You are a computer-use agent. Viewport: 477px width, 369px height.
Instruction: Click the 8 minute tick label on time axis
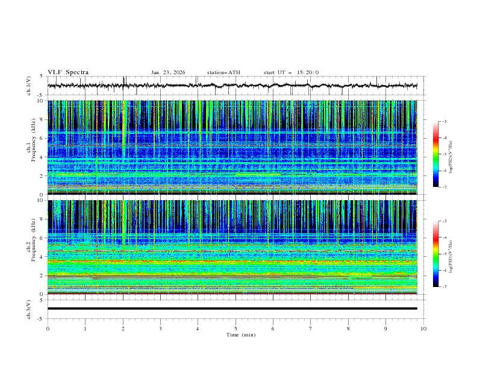point(348,329)
